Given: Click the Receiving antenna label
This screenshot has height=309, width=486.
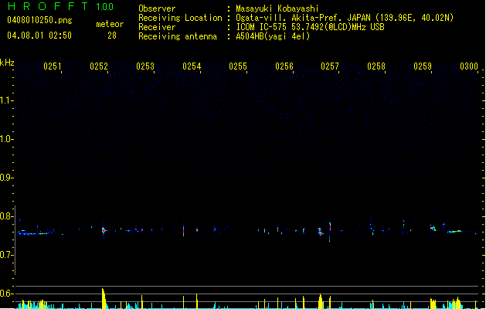Looking at the screenshot, I should pyautogui.click(x=178, y=36).
